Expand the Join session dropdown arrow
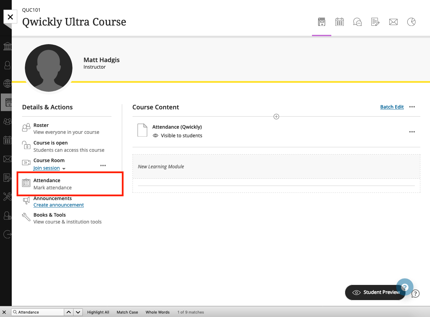The height and width of the screenshot is (317, 430). pos(64,169)
